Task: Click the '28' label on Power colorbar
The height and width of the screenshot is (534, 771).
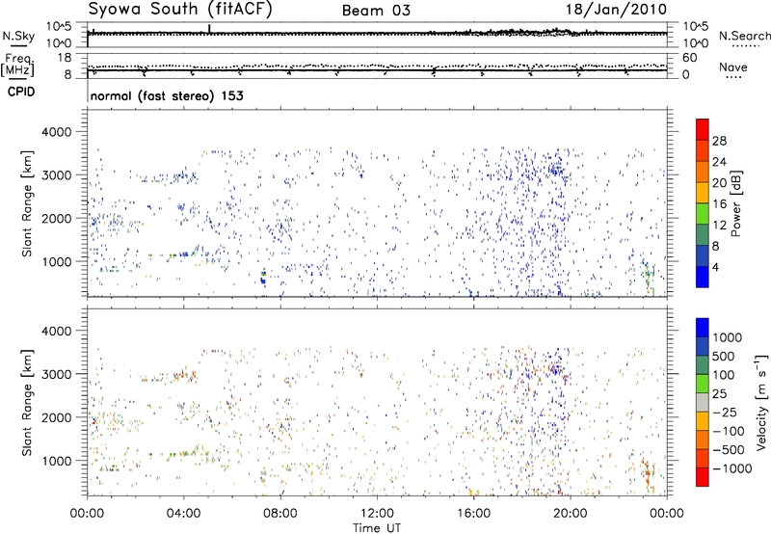Action: click(x=719, y=141)
